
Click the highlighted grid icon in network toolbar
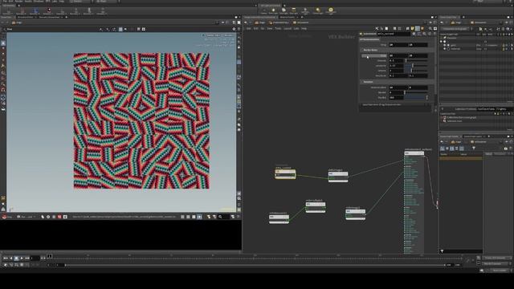tap(418, 29)
